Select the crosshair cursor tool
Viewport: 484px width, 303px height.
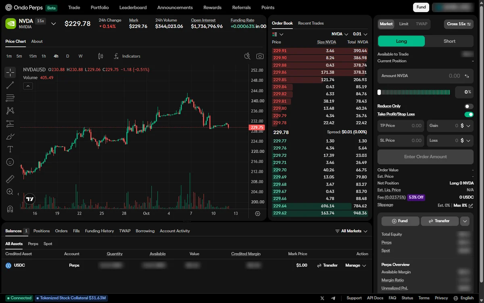(x=10, y=72)
